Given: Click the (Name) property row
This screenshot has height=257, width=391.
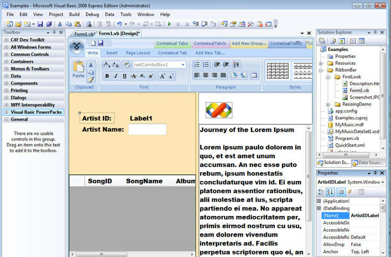Looking at the screenshot, I should point(352,215).
